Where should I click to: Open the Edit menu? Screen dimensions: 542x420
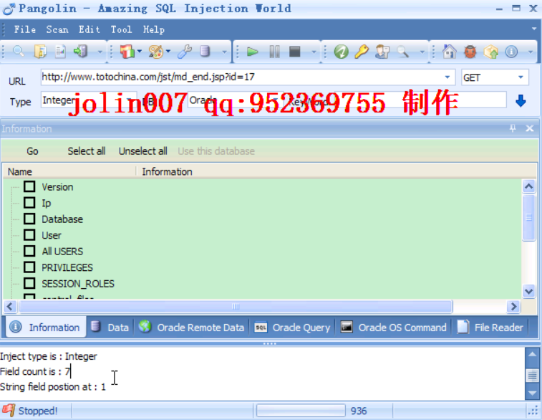pos(89,29)
